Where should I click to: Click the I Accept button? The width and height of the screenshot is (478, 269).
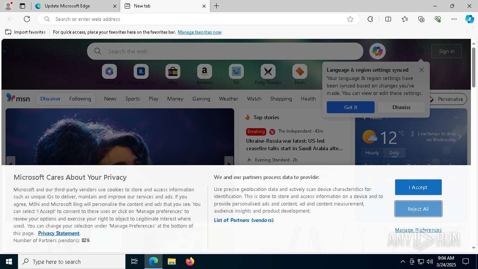tap(418, 187)
